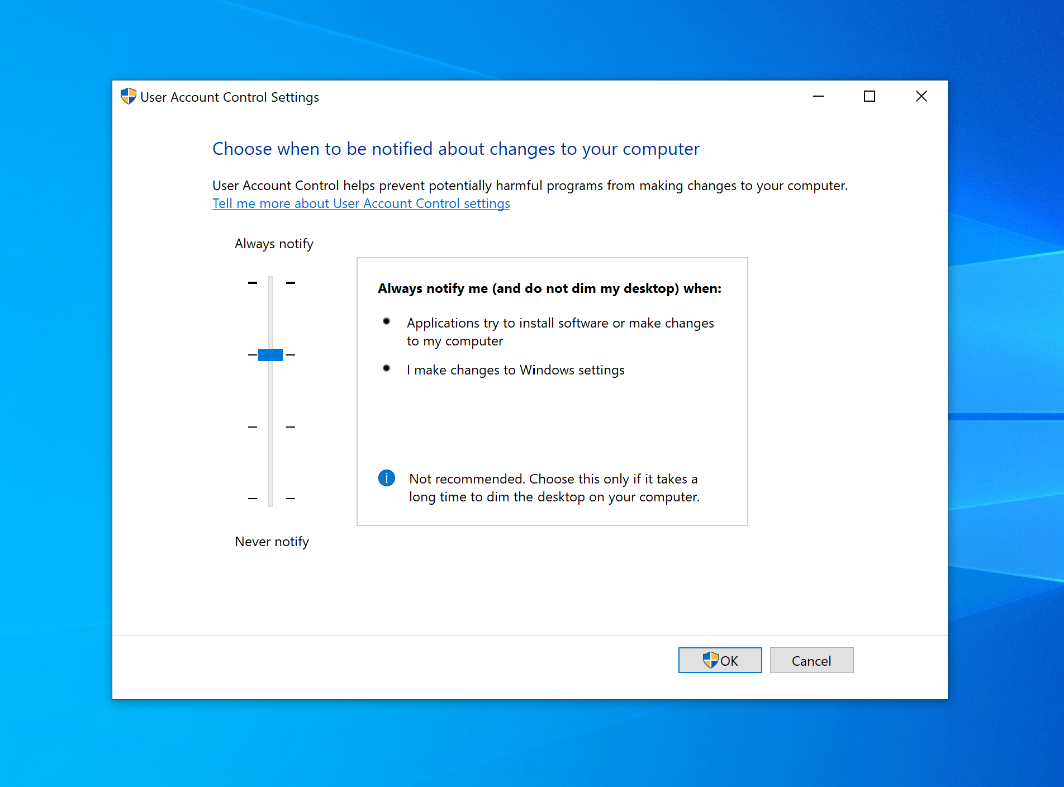Click the 'I make changes to Windows settings' bullet

[x=515, y=370]
